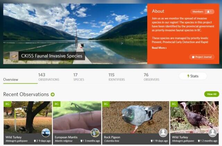Open the Stats button
This screenshot has width=222, height=146.
point(193,76)
